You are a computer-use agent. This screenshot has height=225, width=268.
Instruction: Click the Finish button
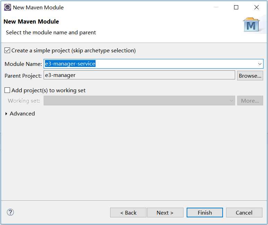[x=205, y=213]
